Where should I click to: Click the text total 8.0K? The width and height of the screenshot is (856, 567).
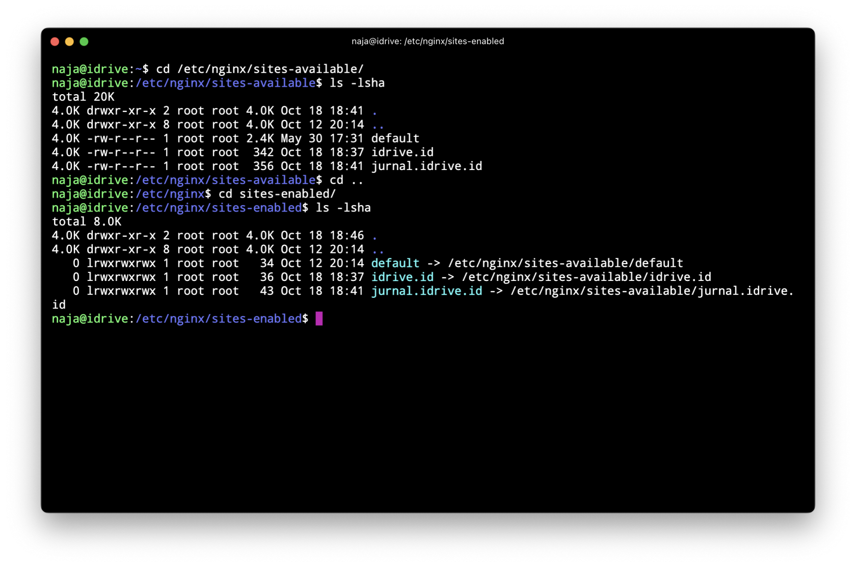87,221
